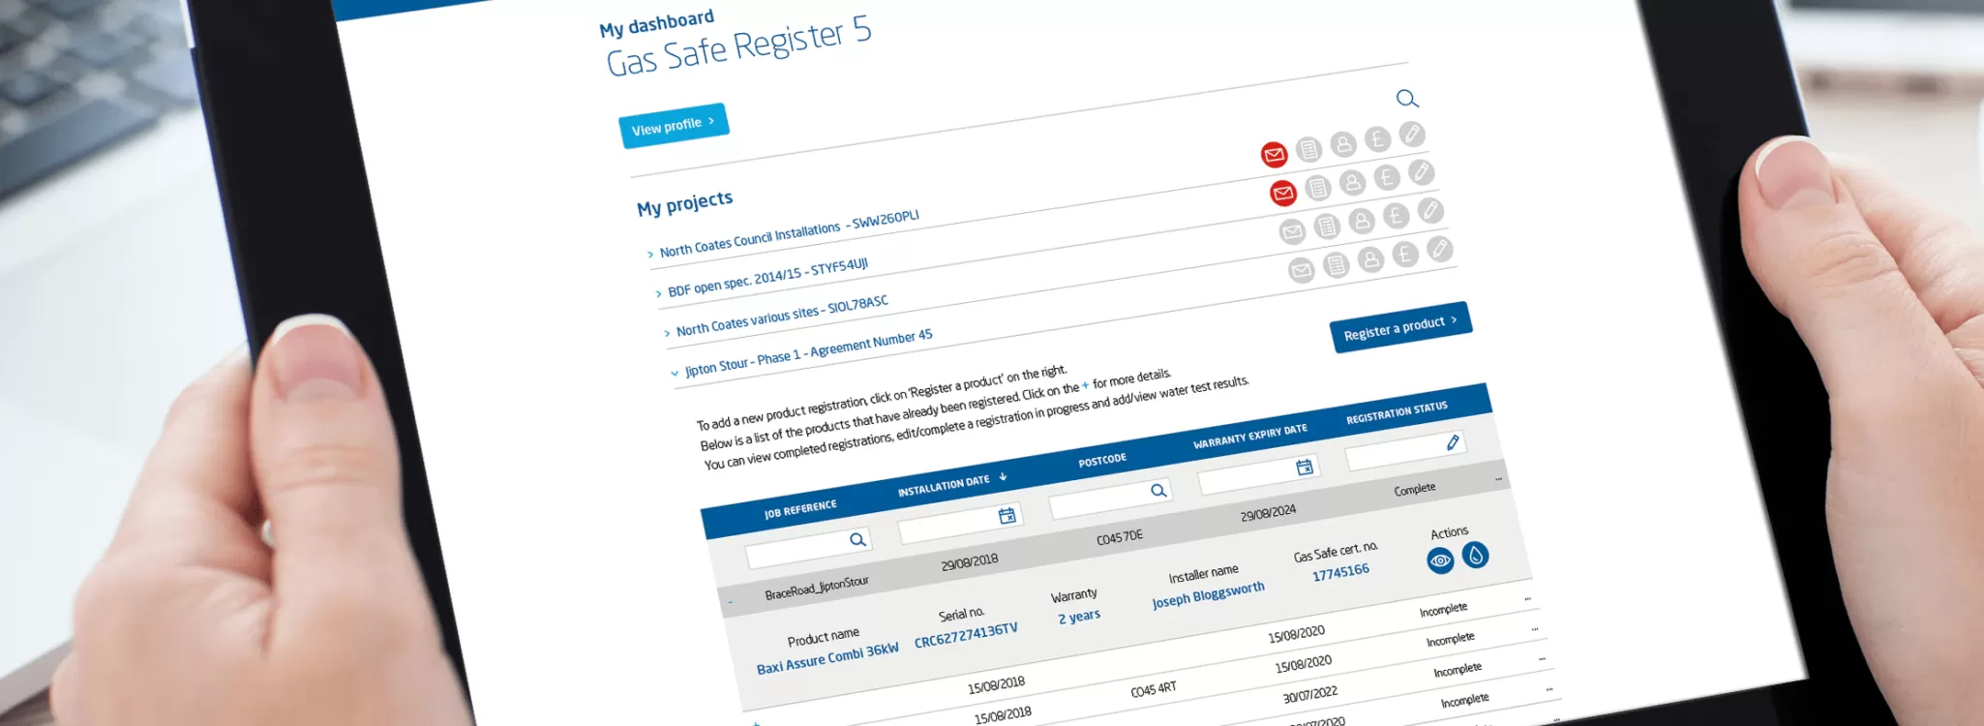The image size is (1984, 726).
Task: Click the '2 years' warranty value
Action: coord(1078,617)
